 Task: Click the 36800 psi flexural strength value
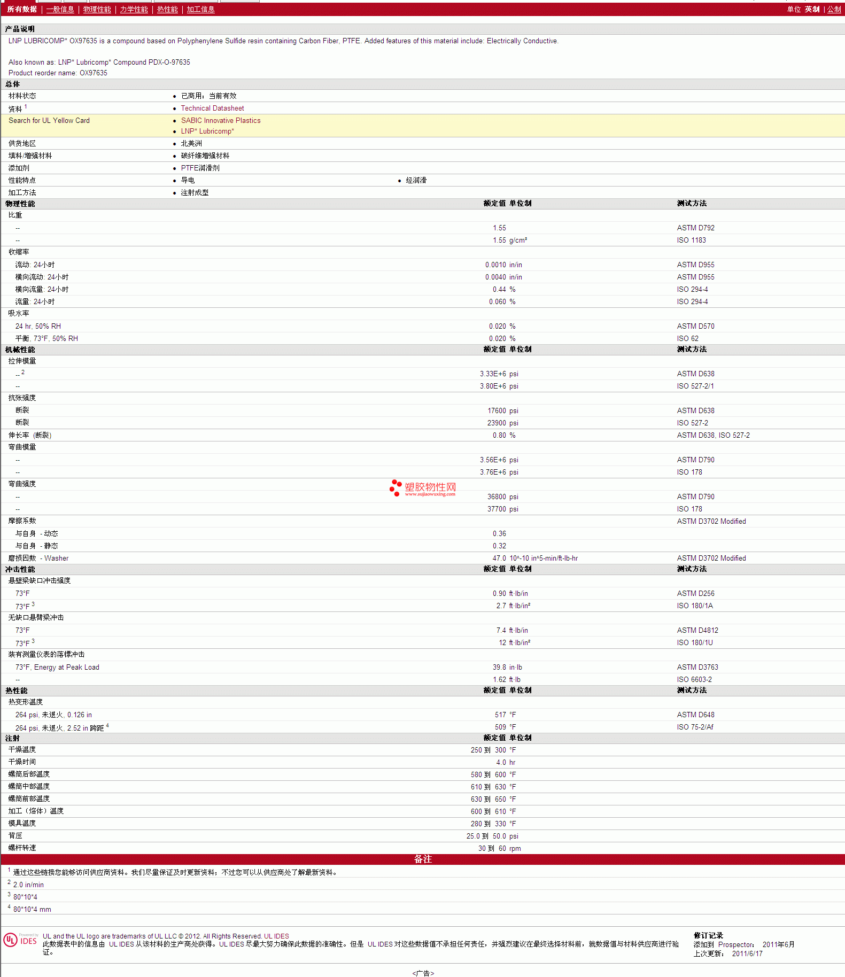click(502, 497)
